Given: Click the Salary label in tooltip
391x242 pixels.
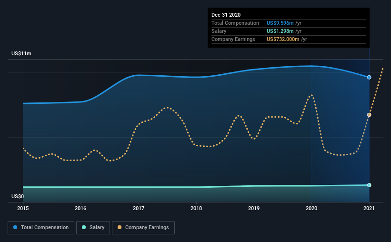Looking at the screenshot, I should [219, 31].
